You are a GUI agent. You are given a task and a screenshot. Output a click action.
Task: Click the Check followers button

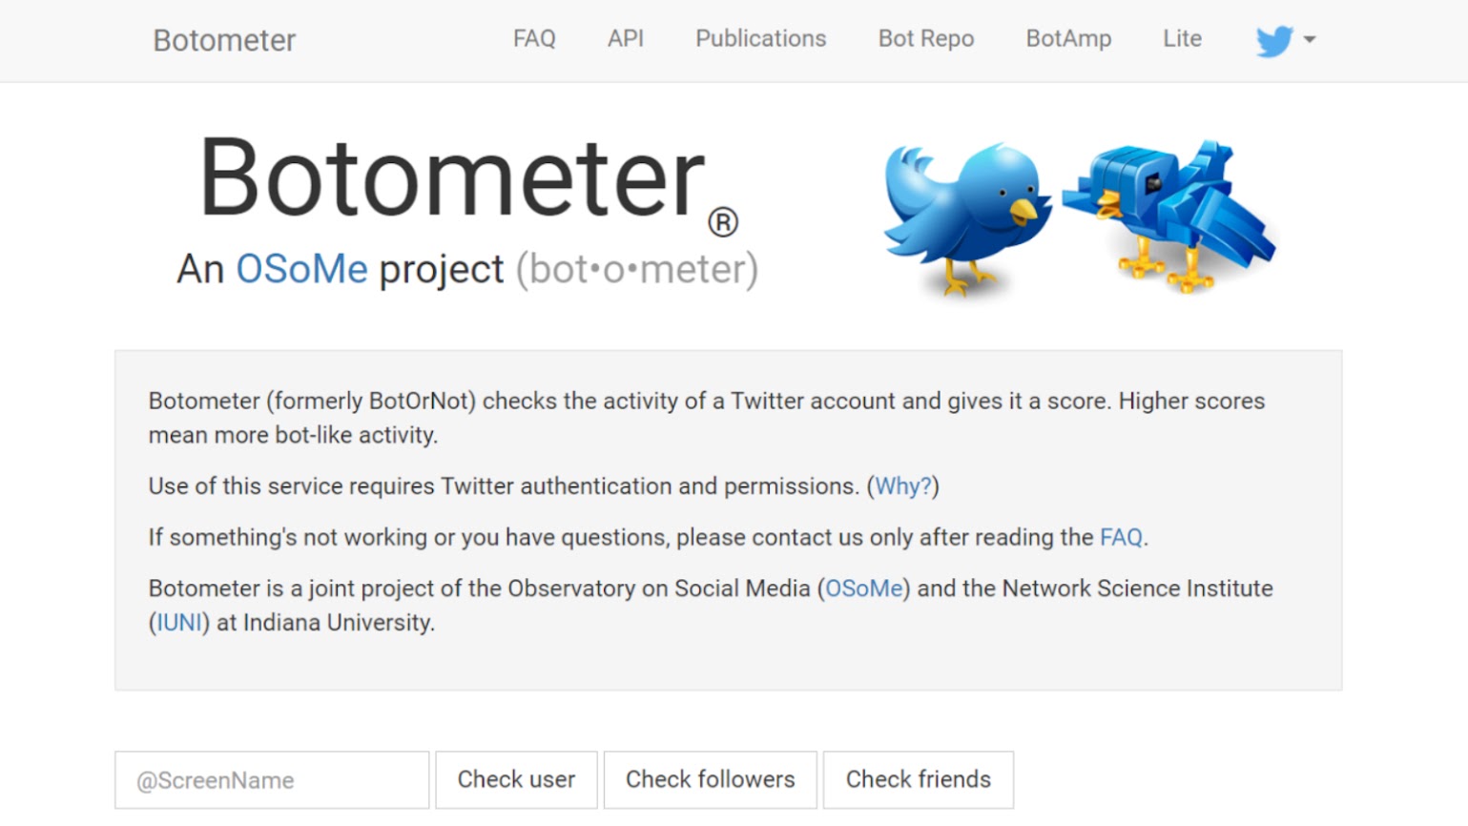(711, 780)
